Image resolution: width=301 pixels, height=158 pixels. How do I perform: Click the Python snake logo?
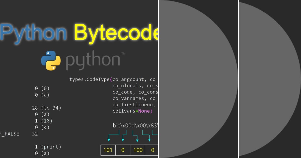pos(51,60)
